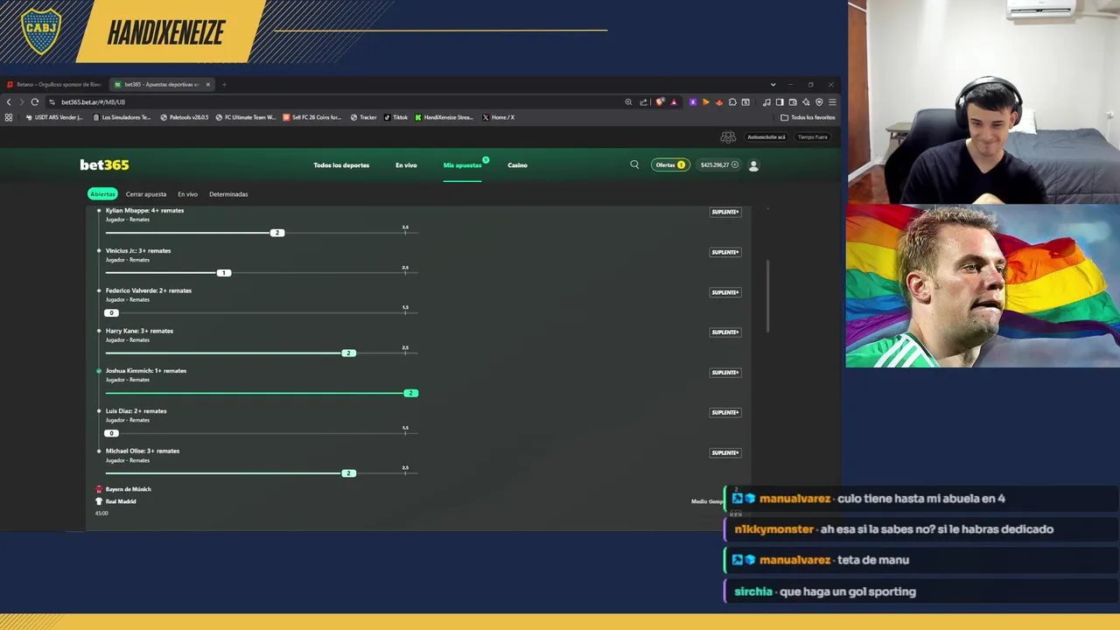The height and width of the screenshot is (630, 1120).
Task: Share this page from address bar
Action: pyautogui.click(x=643, y=102)
